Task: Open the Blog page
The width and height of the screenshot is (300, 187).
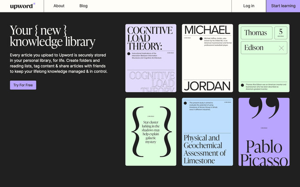Action: coord(84,6)
